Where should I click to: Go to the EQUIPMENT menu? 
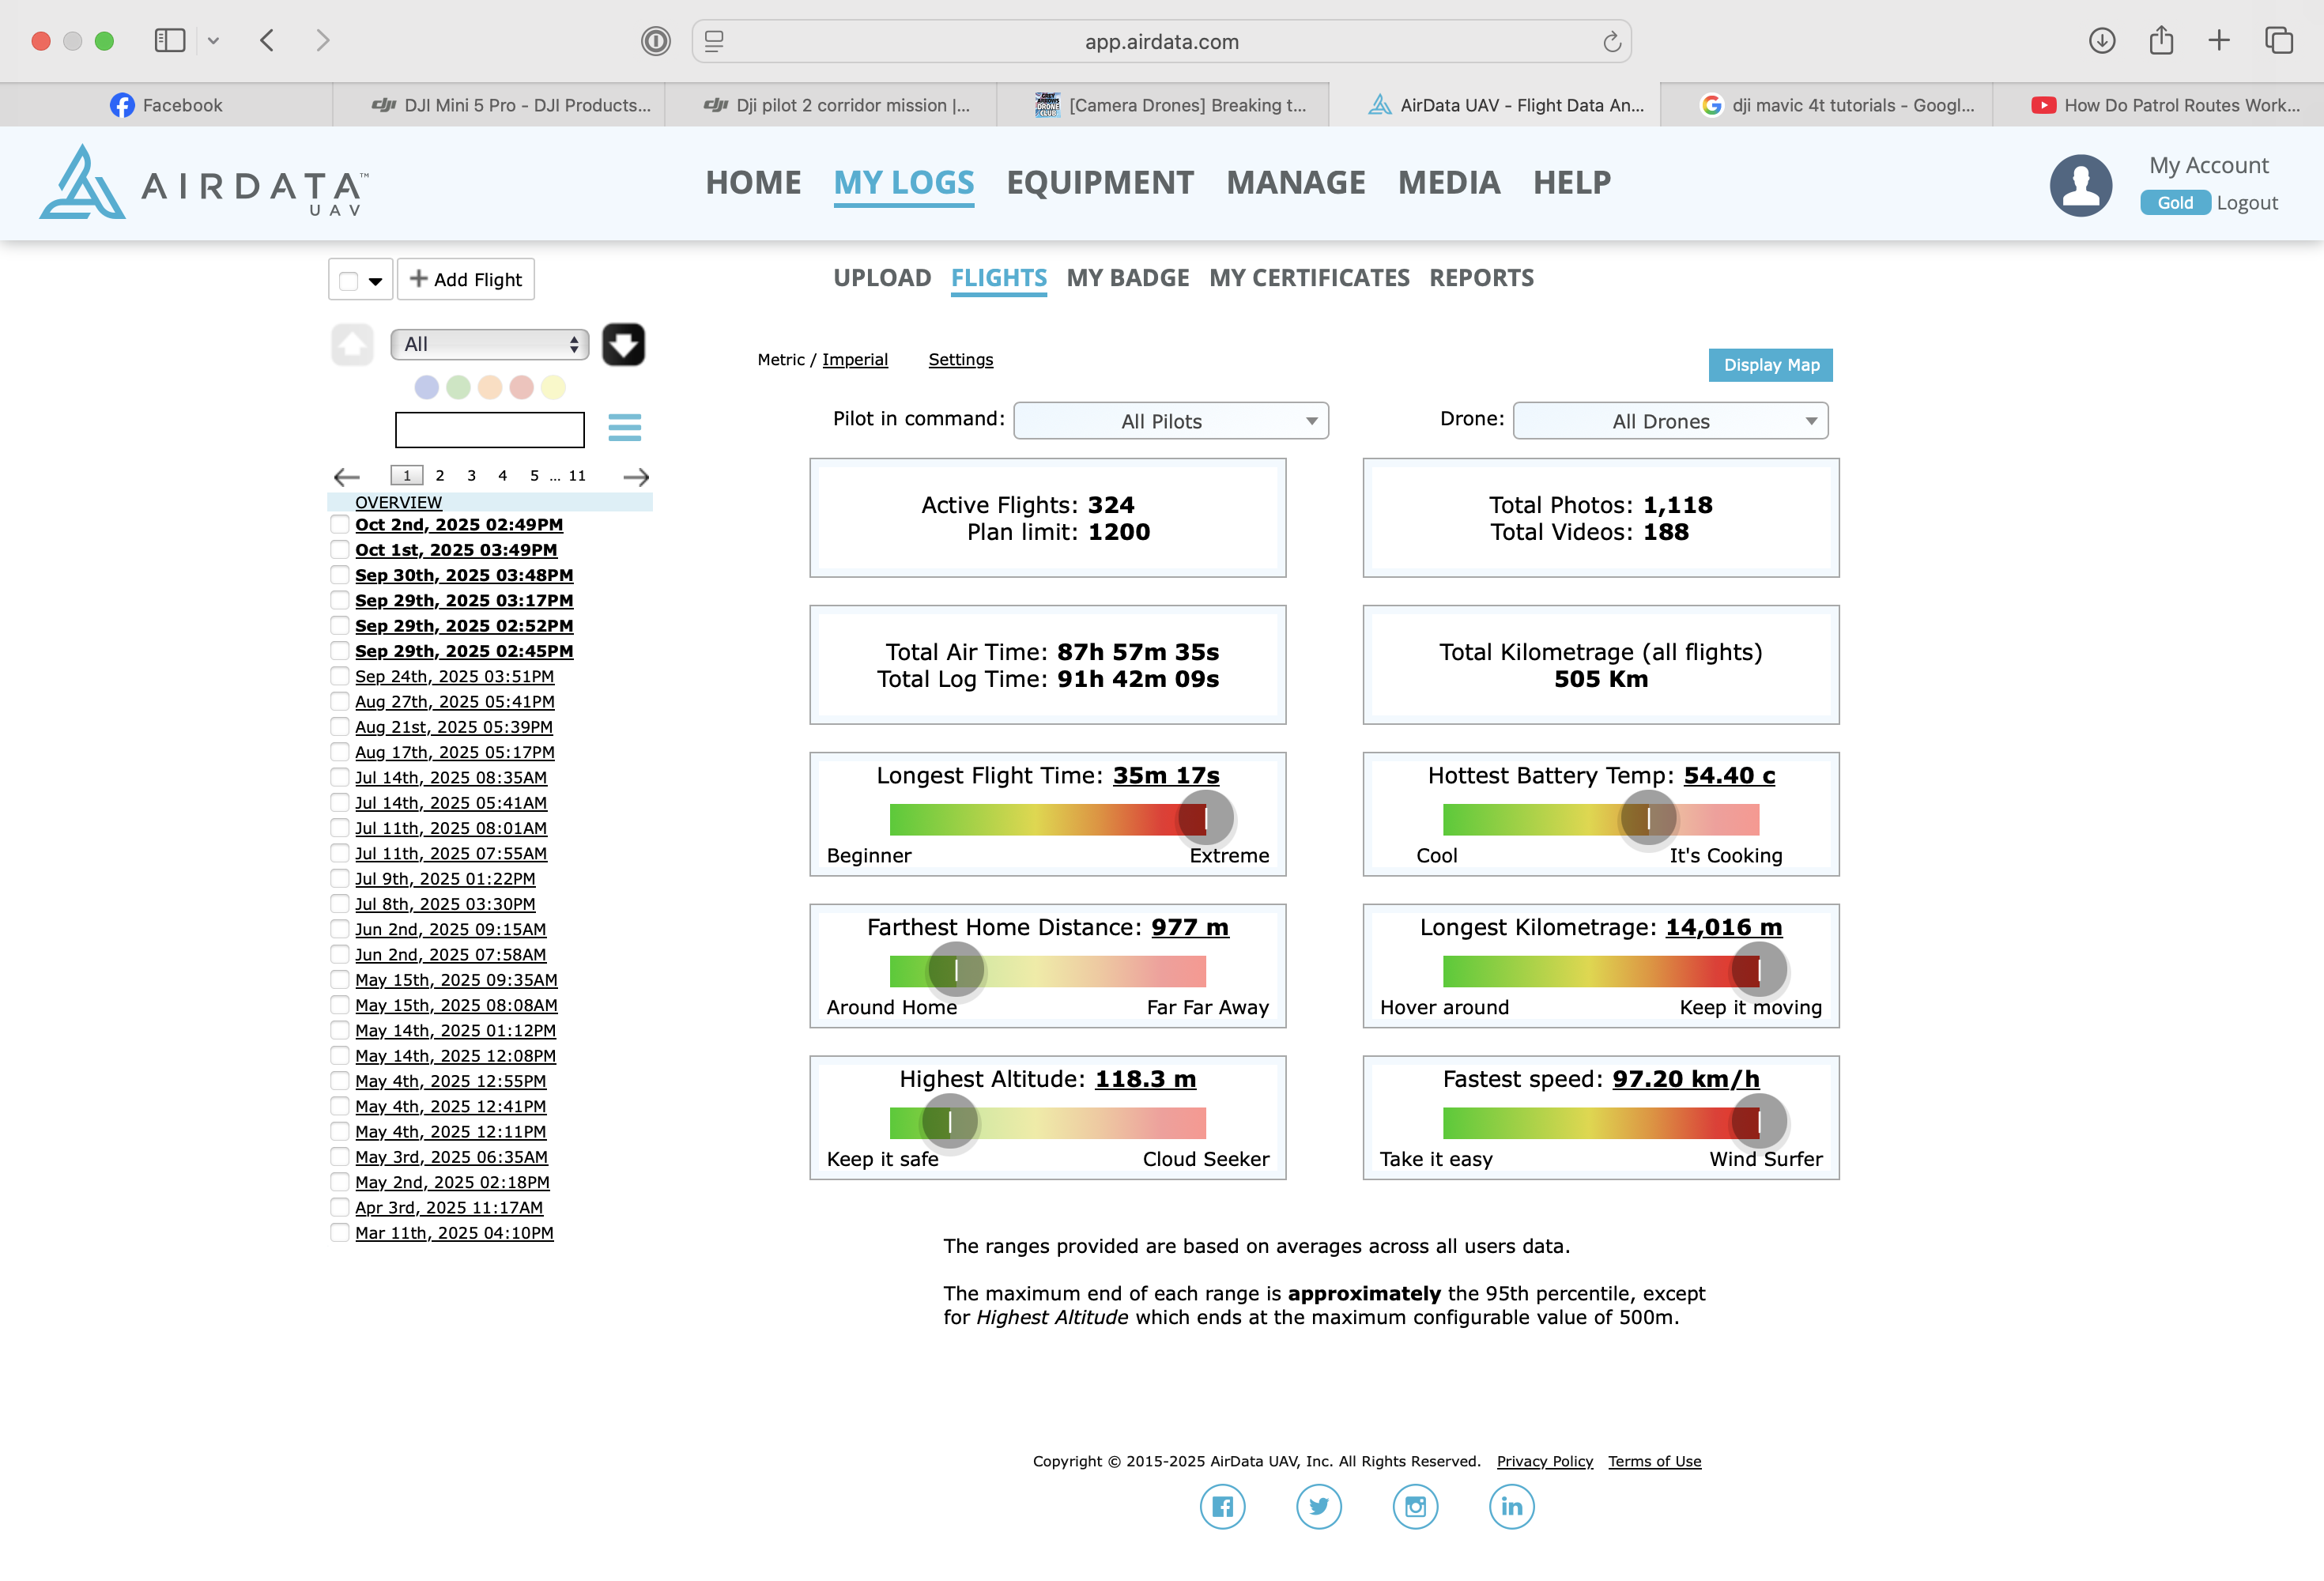tap(1100, 183)
